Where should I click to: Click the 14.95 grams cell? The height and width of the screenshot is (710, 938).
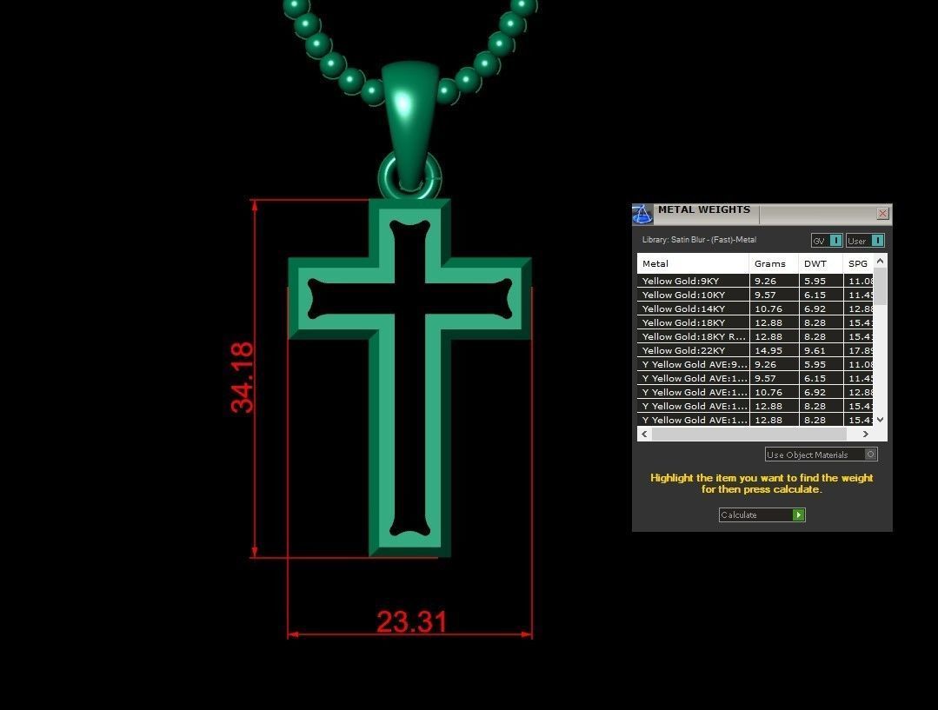(x=774, y=350)
